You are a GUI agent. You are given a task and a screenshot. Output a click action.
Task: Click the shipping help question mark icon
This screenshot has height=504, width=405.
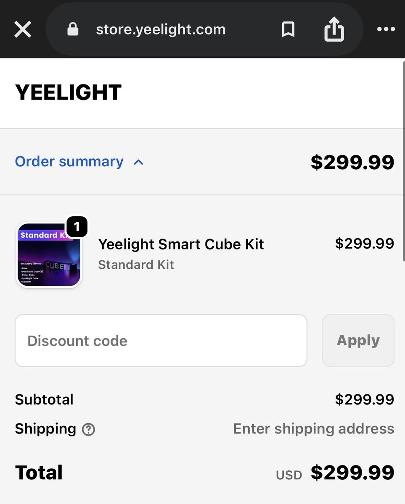pos(88,430)
